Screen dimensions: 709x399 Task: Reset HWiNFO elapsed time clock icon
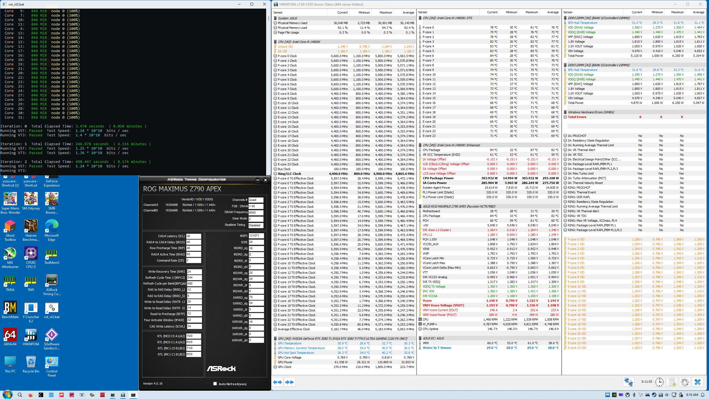[x=659, y=382]
